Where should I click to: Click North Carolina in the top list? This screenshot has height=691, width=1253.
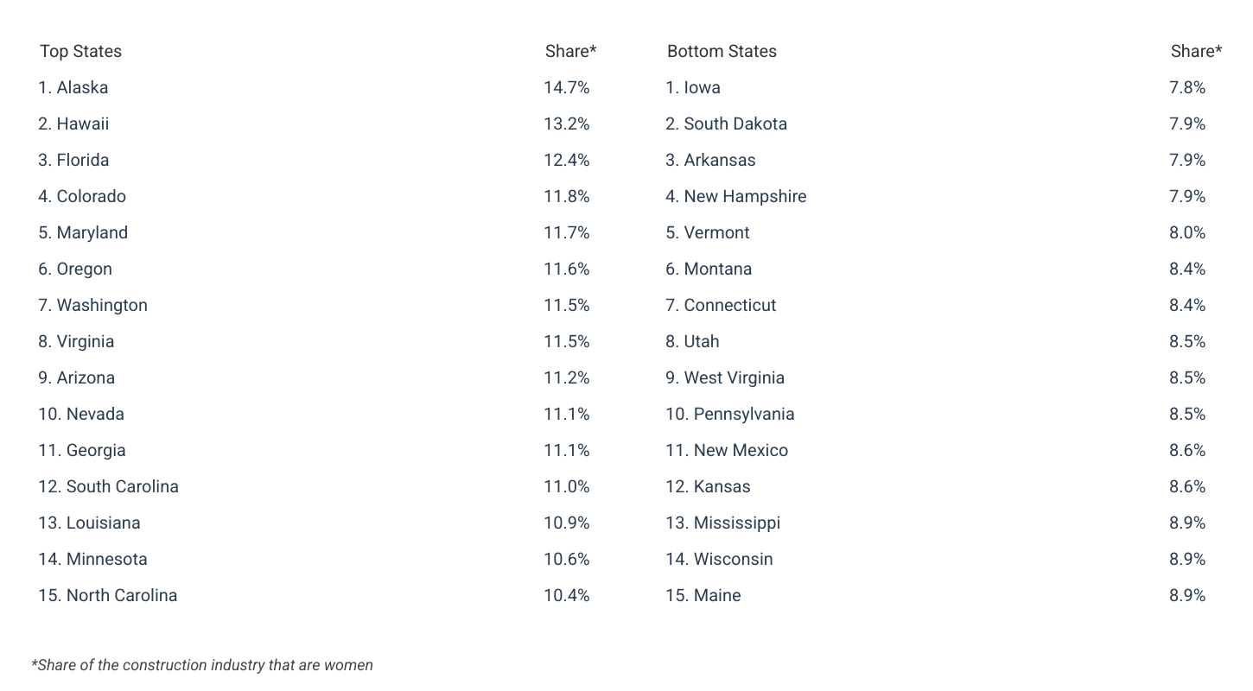pyautogui.click(x=107, y=595)
